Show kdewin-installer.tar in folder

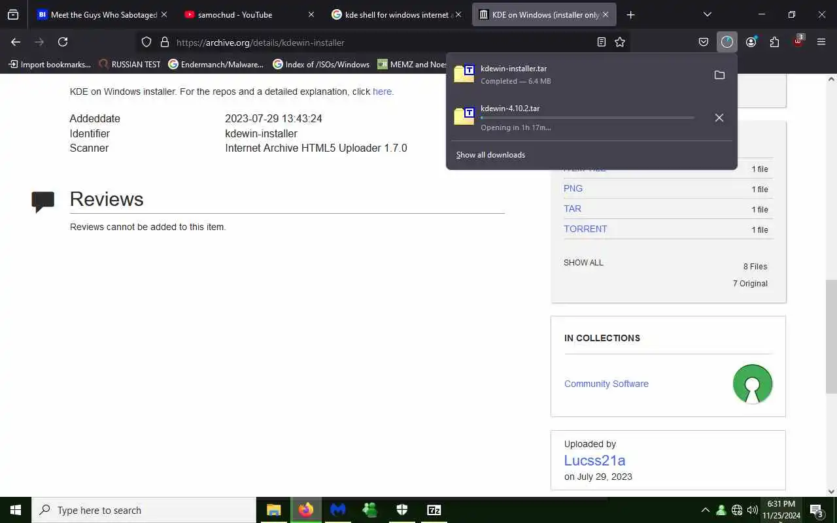pyautogui.click(x=719, y=75)
